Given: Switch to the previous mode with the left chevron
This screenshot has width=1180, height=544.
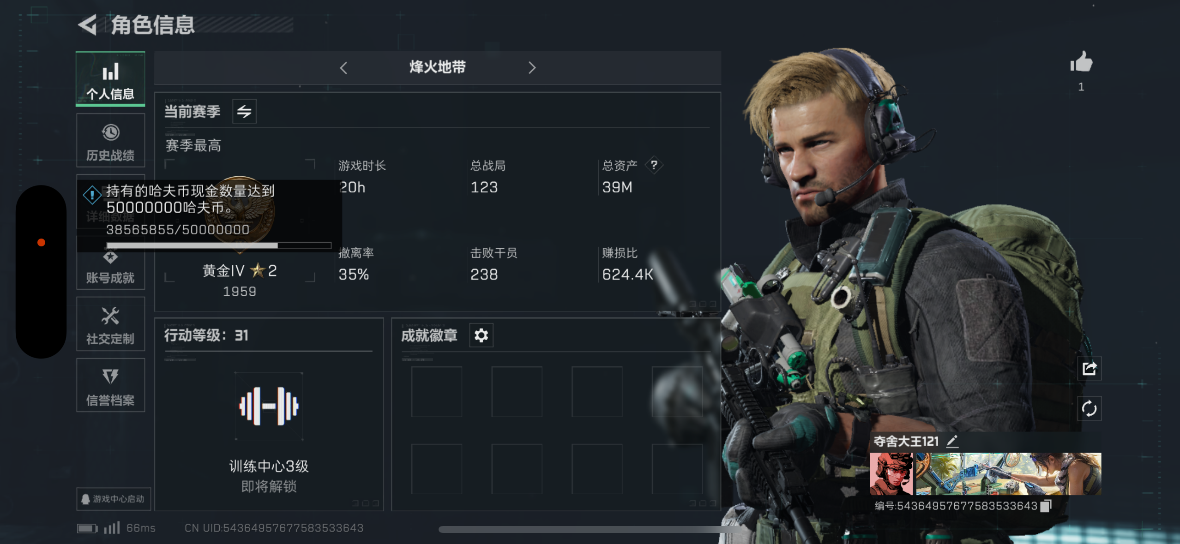Looking at the screenshot, I should pos(343,68).
